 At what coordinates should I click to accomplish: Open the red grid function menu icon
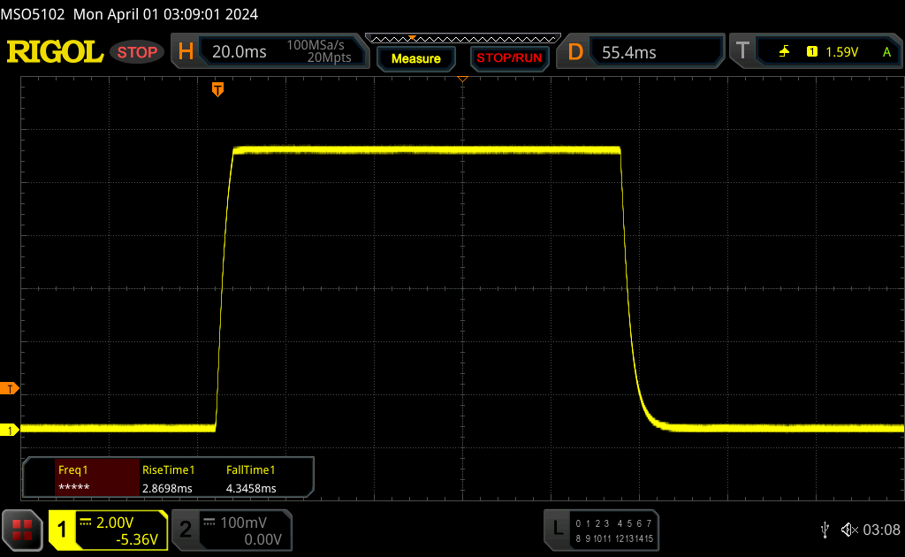[22, 530]
